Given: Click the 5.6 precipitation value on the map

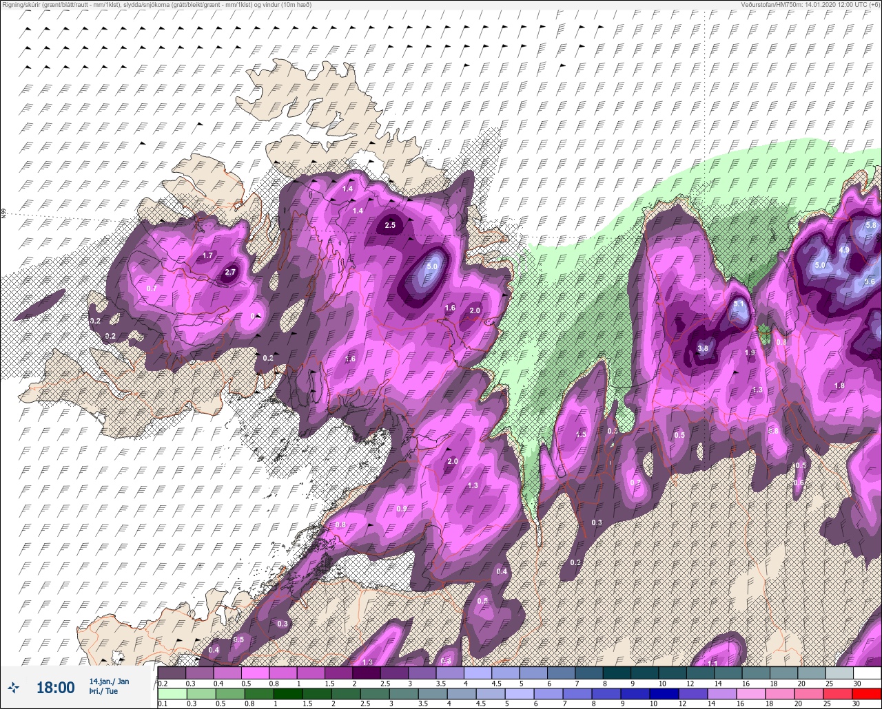Looking at the screenshot, I should pyautogui.click(x=870, y=282).
